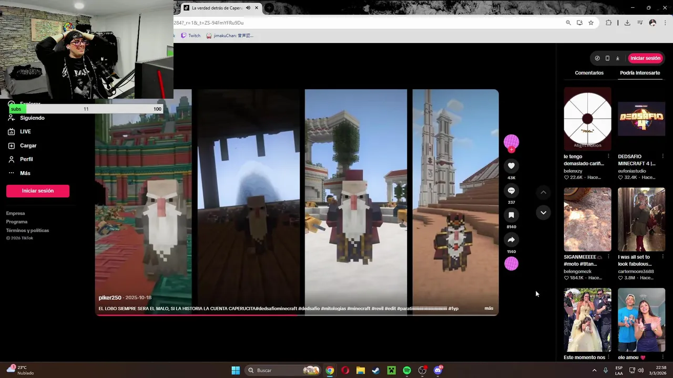Open the Programa footer link
The image size is (673, 378).
pos(17,222)
